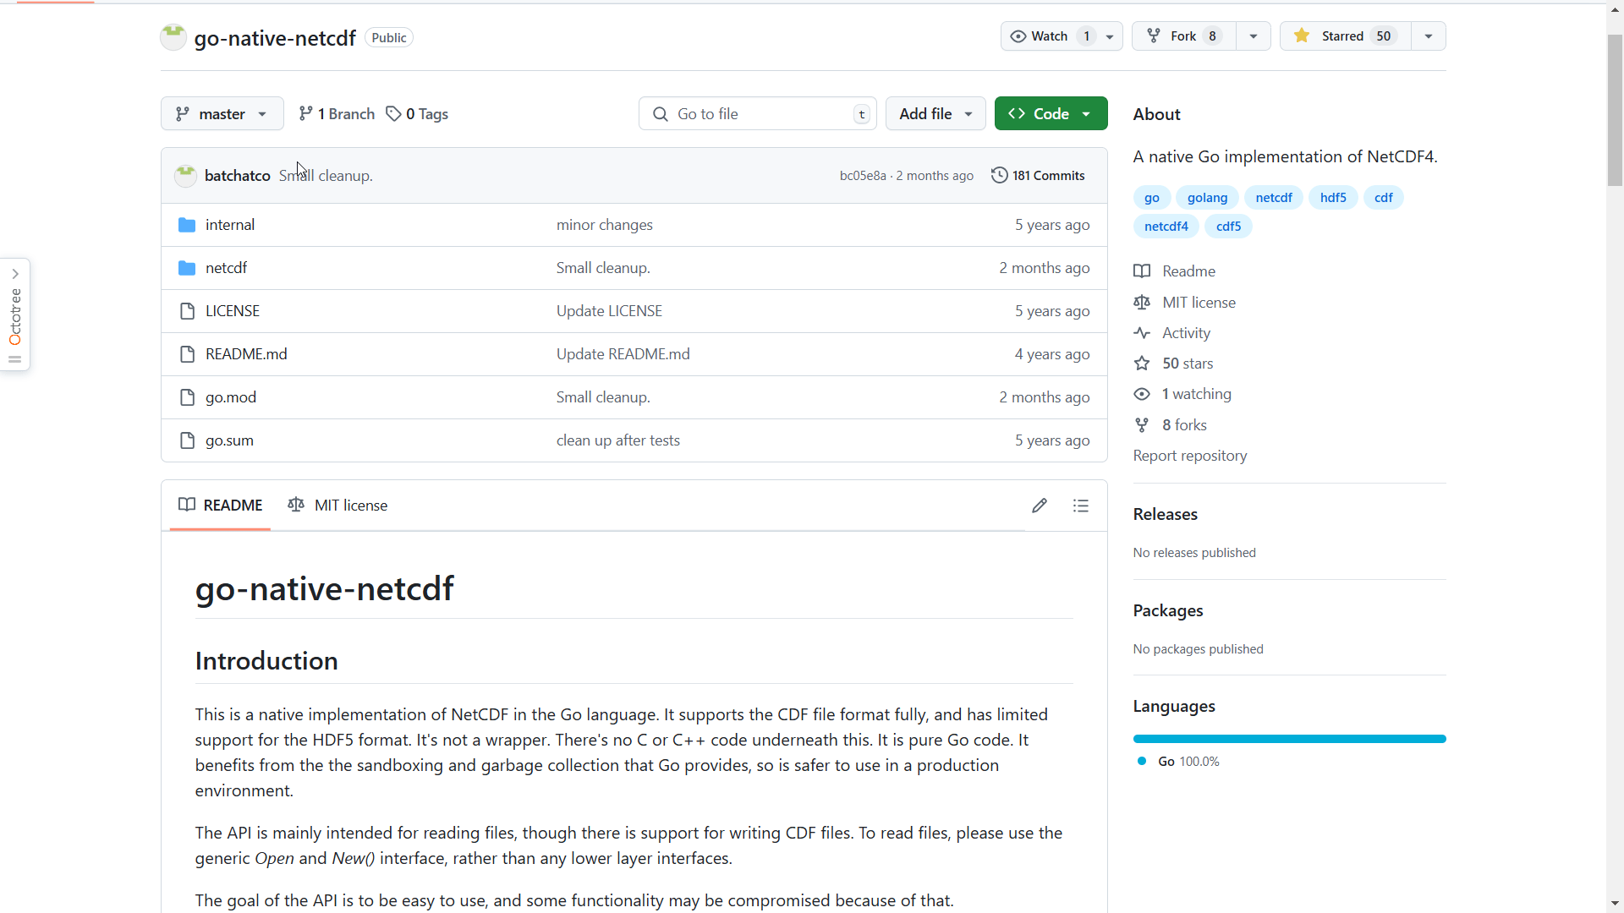Expand the Octotree sidebar arrow
The width and height of the screenshot is (1624, 913).
point(15,274)
